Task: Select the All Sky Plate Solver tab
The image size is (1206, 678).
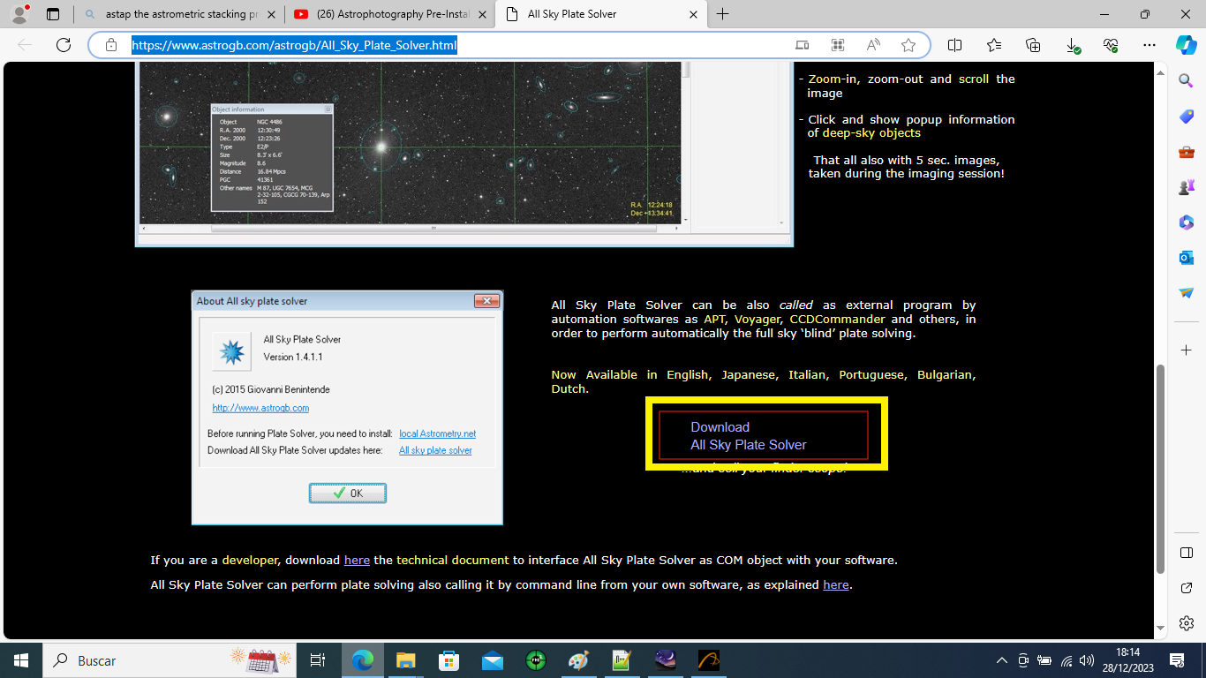Action: [600, 14]
